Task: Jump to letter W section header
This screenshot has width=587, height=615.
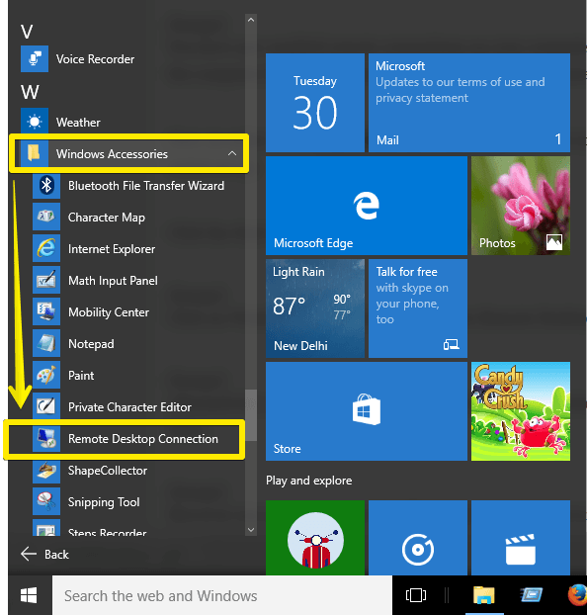Action: tap(30, 92)
